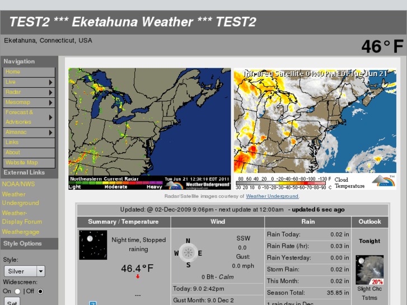Click the Summary / Temperature column header
407x305 pixels.
(x=123, y=222)
